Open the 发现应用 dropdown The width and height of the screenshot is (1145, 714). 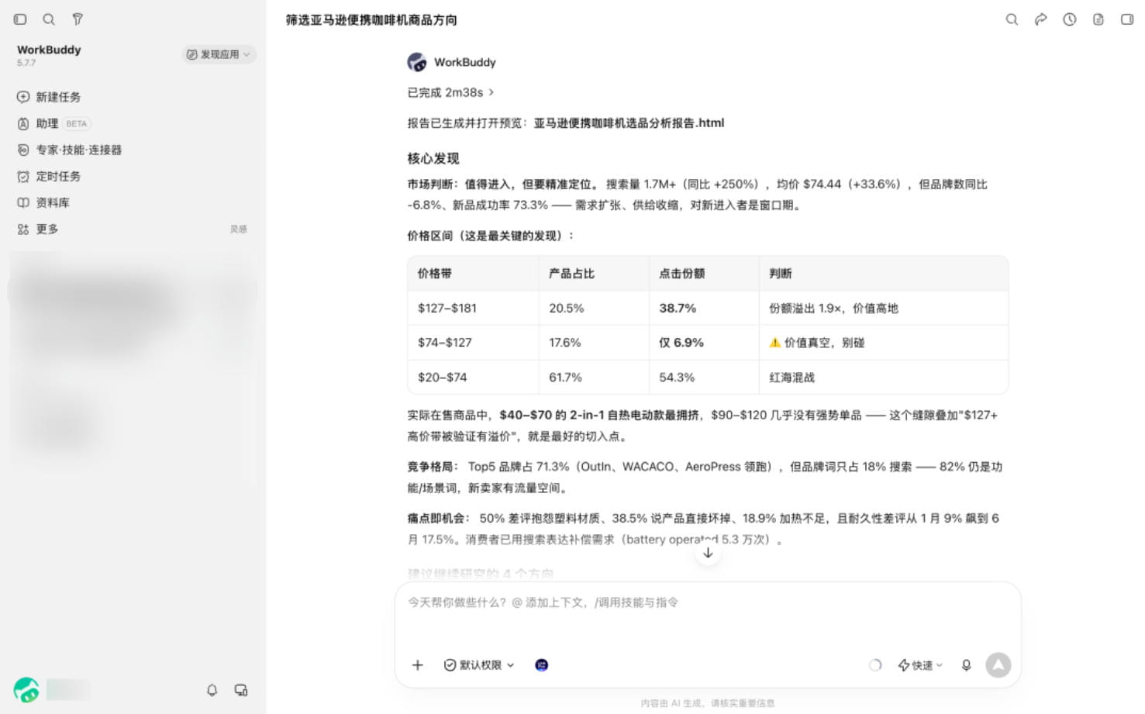(219, 54)
